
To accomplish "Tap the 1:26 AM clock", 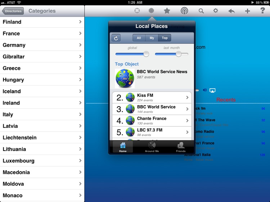I will [135, 3].
